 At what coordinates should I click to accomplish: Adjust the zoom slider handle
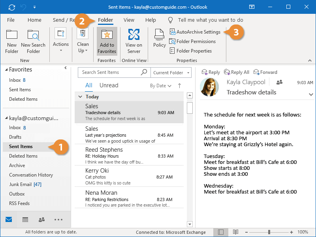[269, 232]
